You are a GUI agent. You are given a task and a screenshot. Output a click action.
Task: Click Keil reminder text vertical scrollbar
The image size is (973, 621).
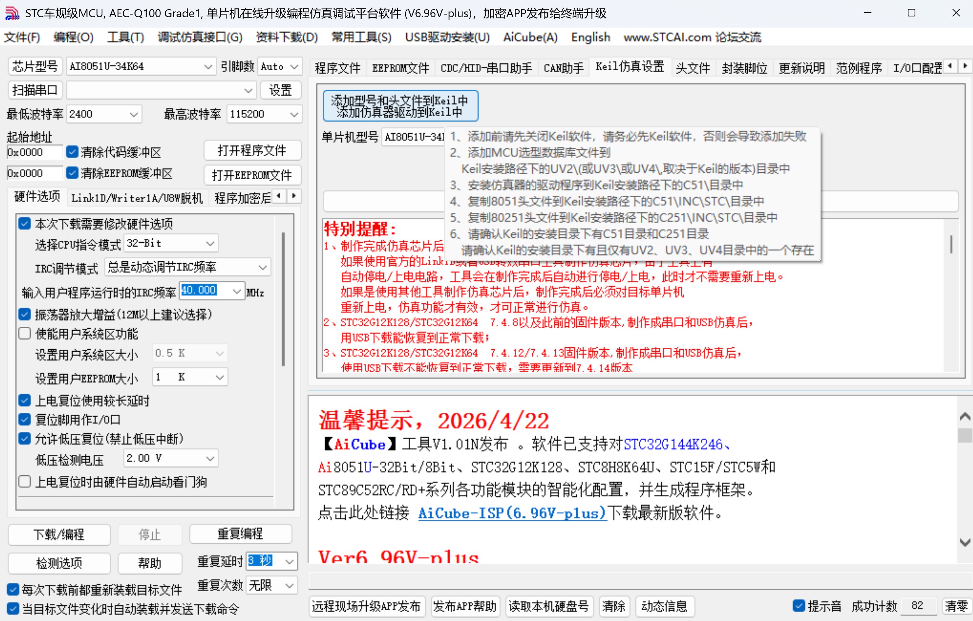click(951, 245)
